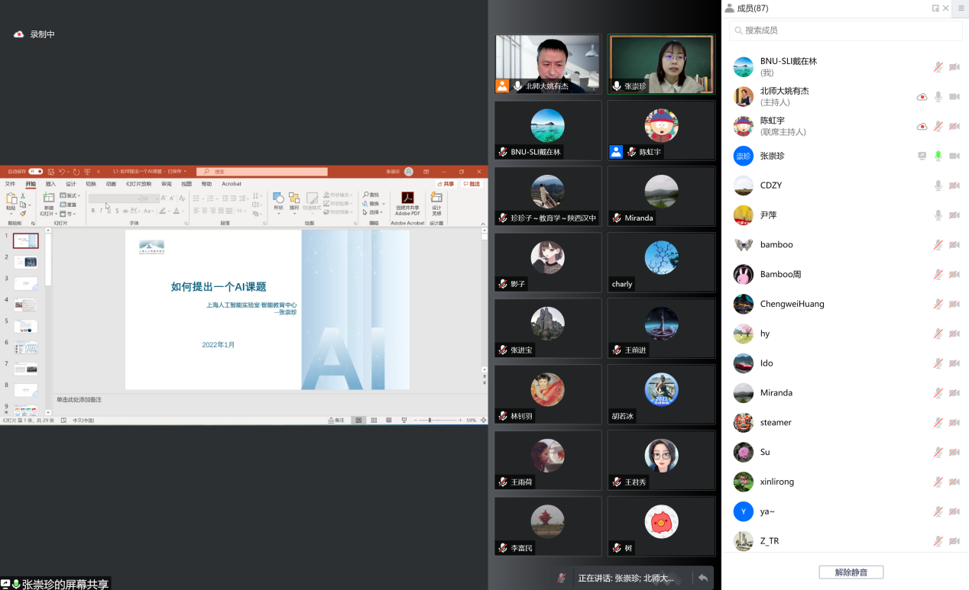Viewport: 969px width, 590px height.
Task: Open the members panel hamburger menu
Action: pyautogui.click(x=961, y=8)
